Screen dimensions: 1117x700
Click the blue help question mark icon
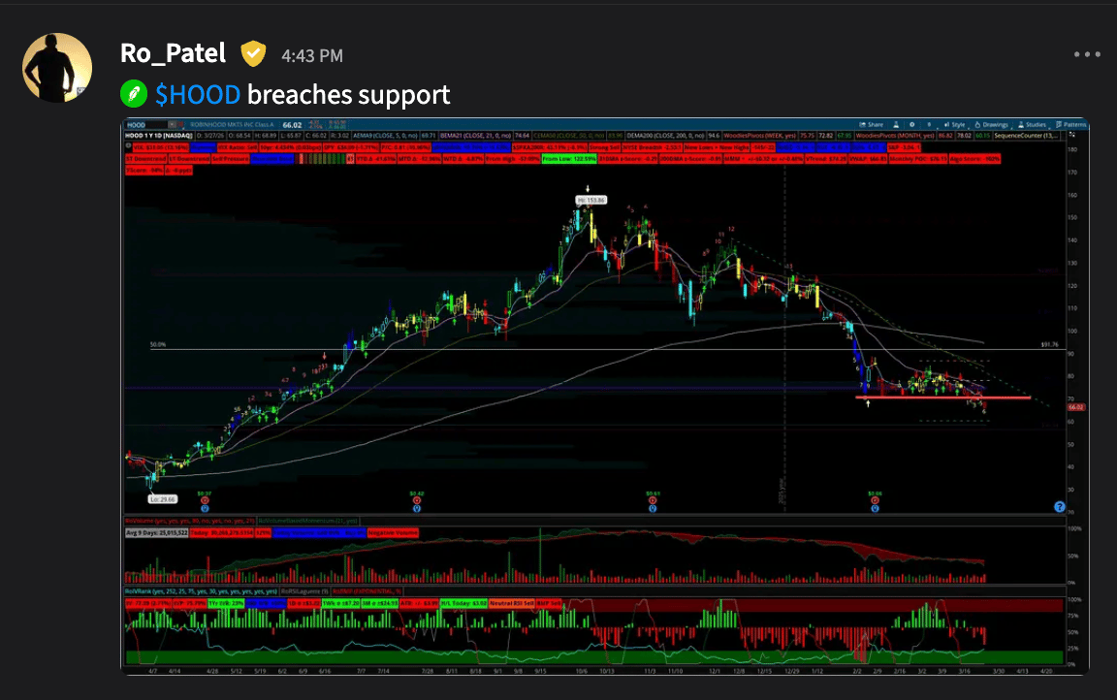coord(1059,507)
